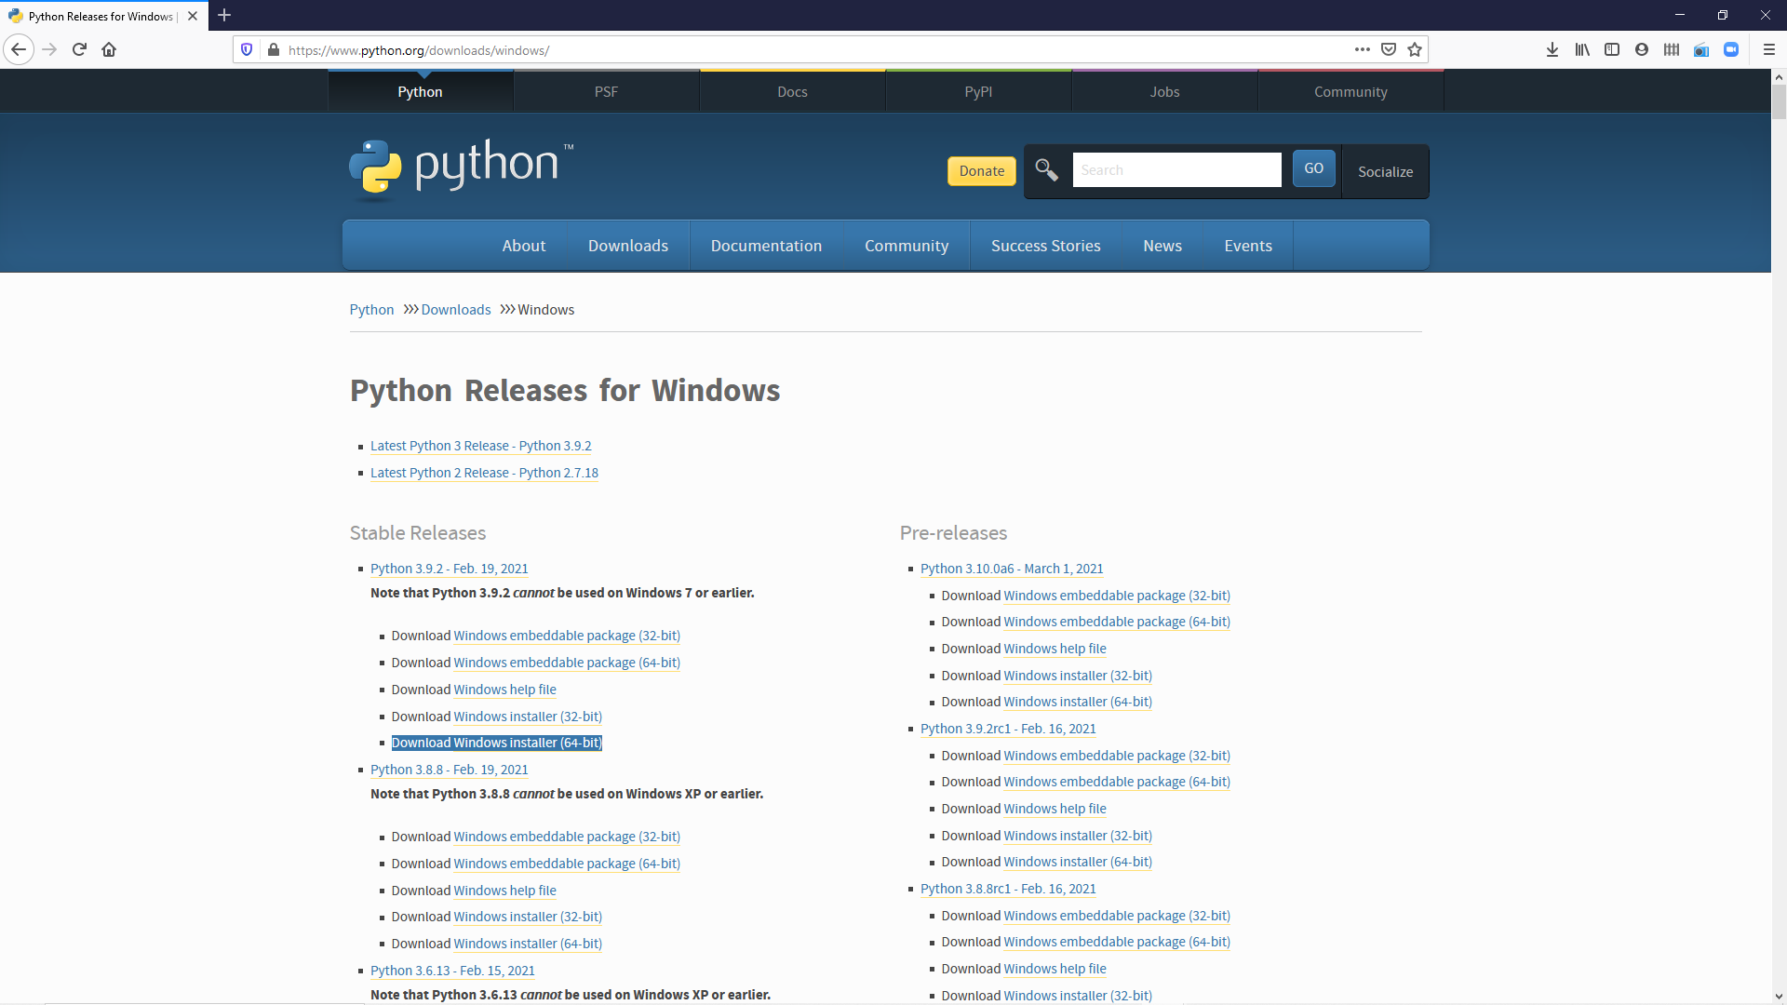This screenshot has height=1005, width=1787.
Task: Open the Documentation nav menu
Action: (766, 246)
